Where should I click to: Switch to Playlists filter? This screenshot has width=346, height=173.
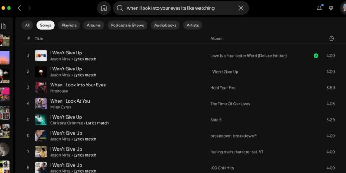[69, 25]
